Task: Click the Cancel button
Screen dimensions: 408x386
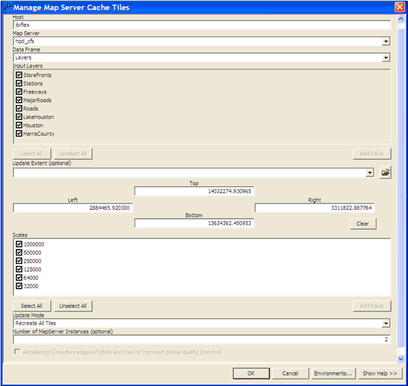Action: (x=290, y=373)
